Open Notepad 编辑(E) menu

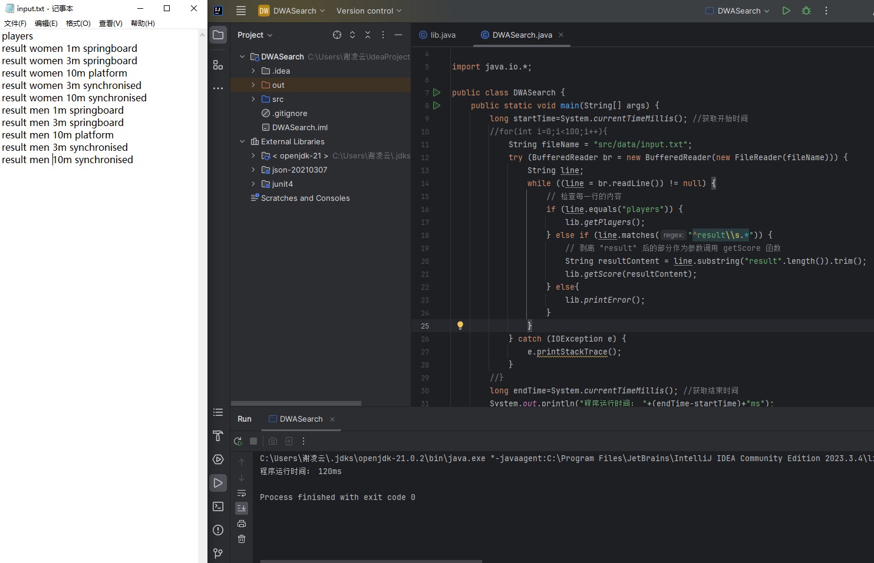[46, 23]
